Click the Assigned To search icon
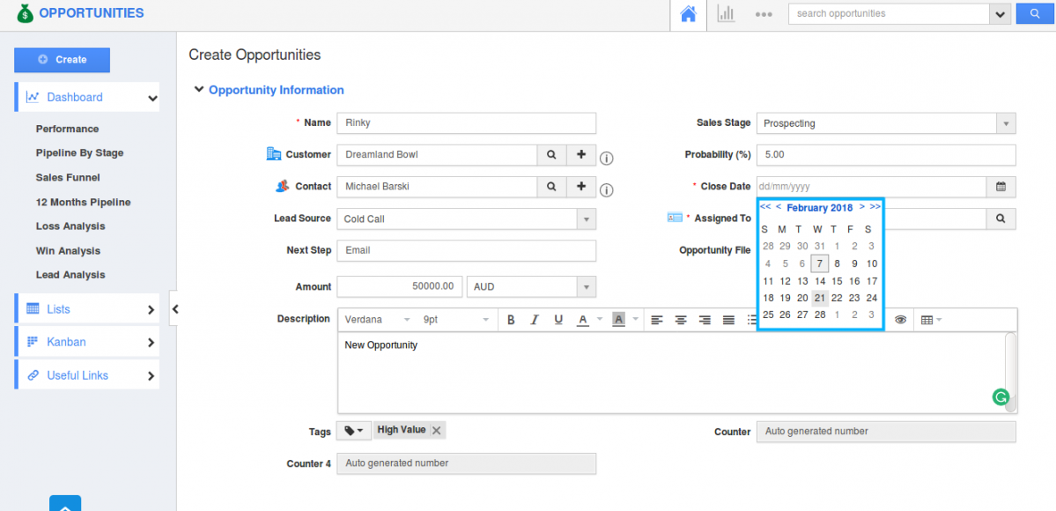Viewport: 1056px width, 511px height. tap(1001, 218)
